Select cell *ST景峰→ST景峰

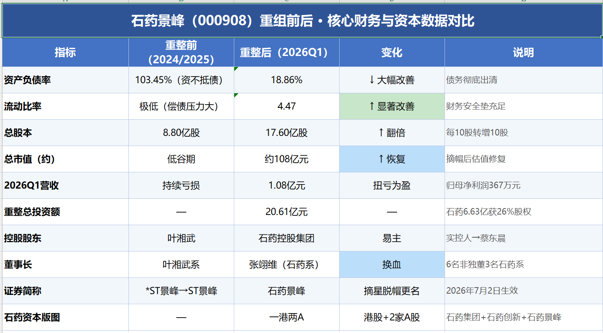tap(181, 291)
